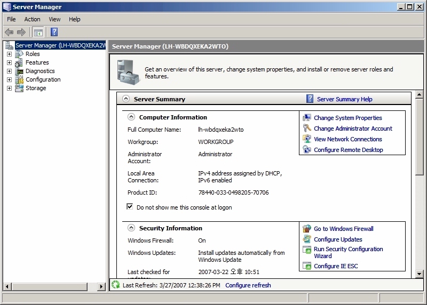Image resolution: width=427 pixels, height=305 pixels.
Task: Click the Storage tree icon
Action: click(x=19, y=88)
